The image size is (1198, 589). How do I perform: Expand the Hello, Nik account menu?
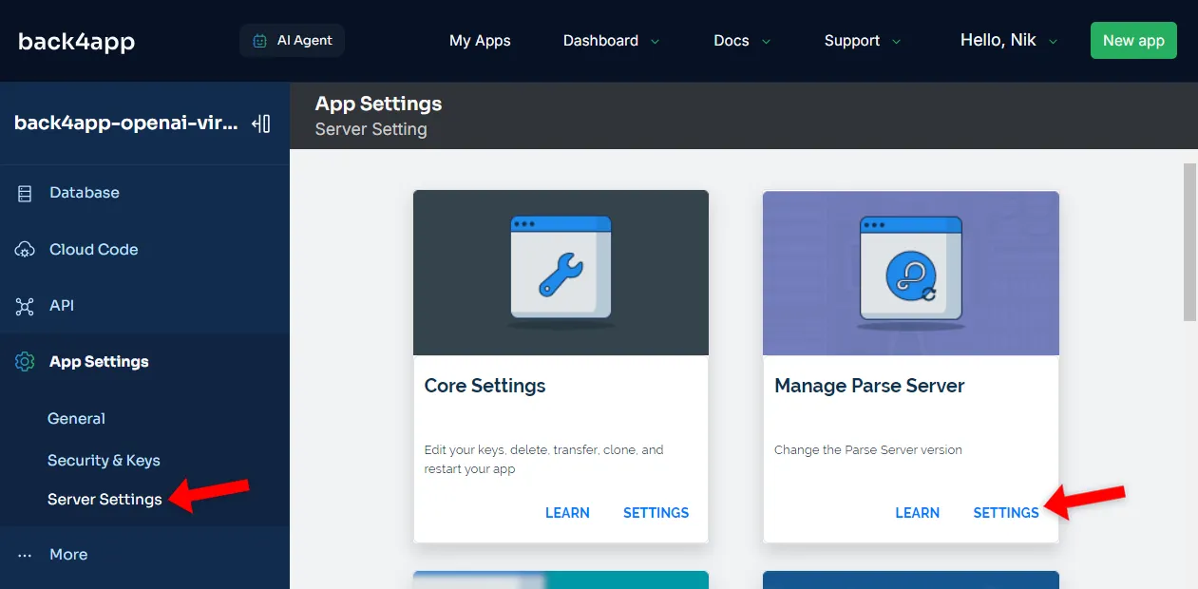(1008, 40)
